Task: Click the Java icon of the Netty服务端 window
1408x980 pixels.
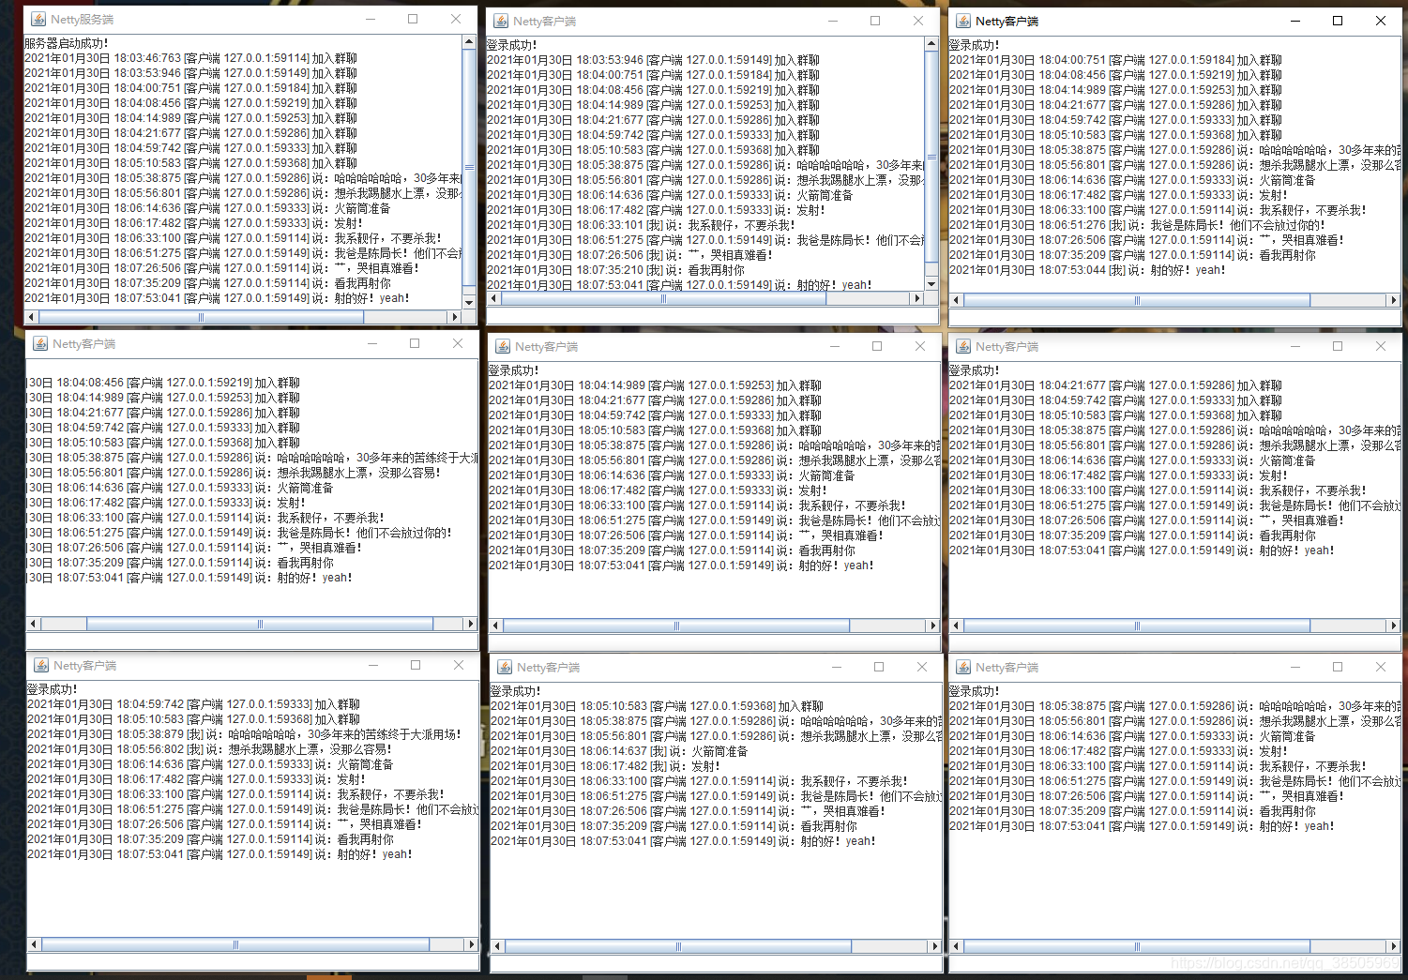Action: (x=38, y=19)
